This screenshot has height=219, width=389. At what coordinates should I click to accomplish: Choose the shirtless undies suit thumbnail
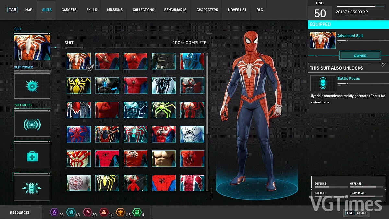(x=164, y=158)
